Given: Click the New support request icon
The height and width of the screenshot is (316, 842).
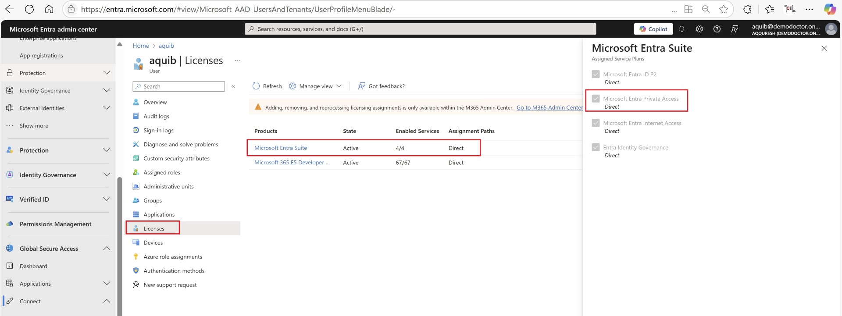Looking at the screenshot, I should [136, 284].
